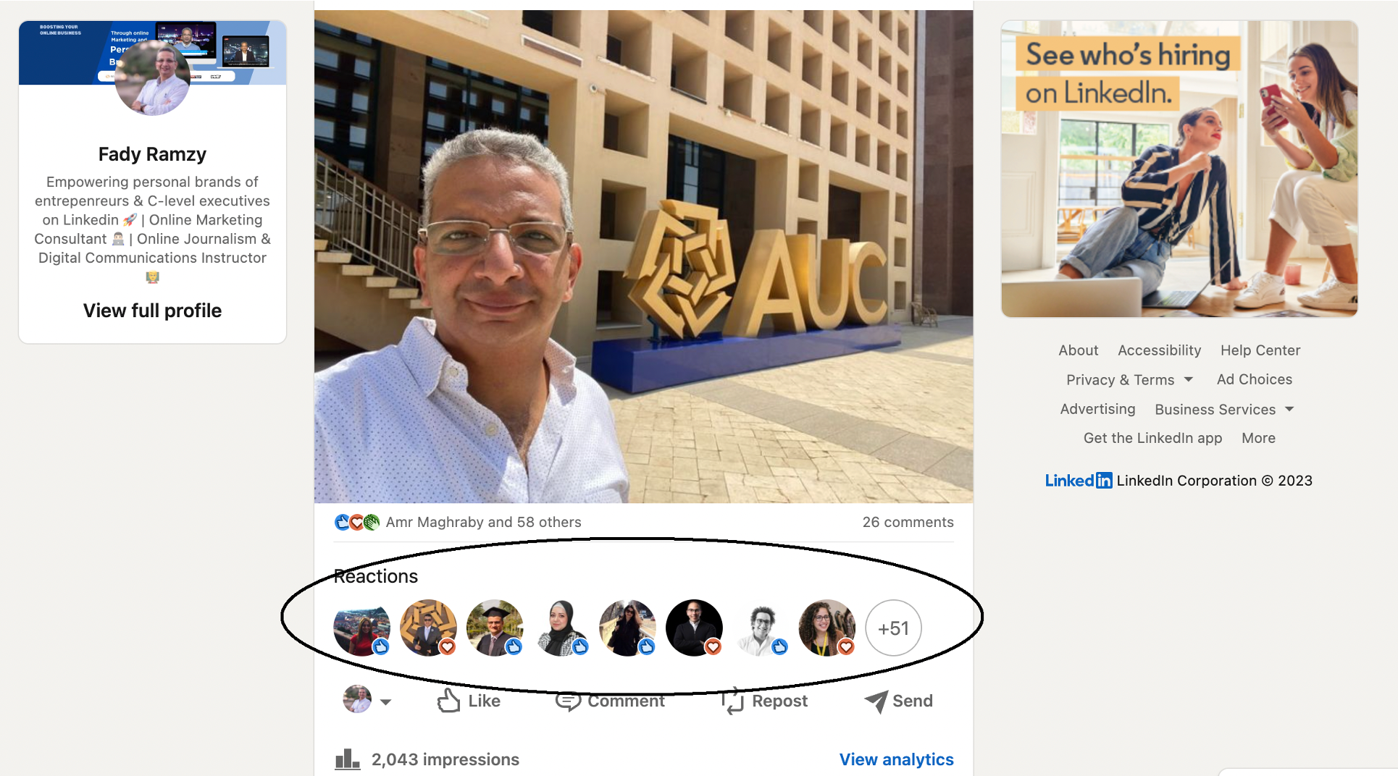Image resolution: width=1398 pixels, height=776 pixels.
Task: Click the impressions bar chart icon
Action: click(x=347, y=759)
